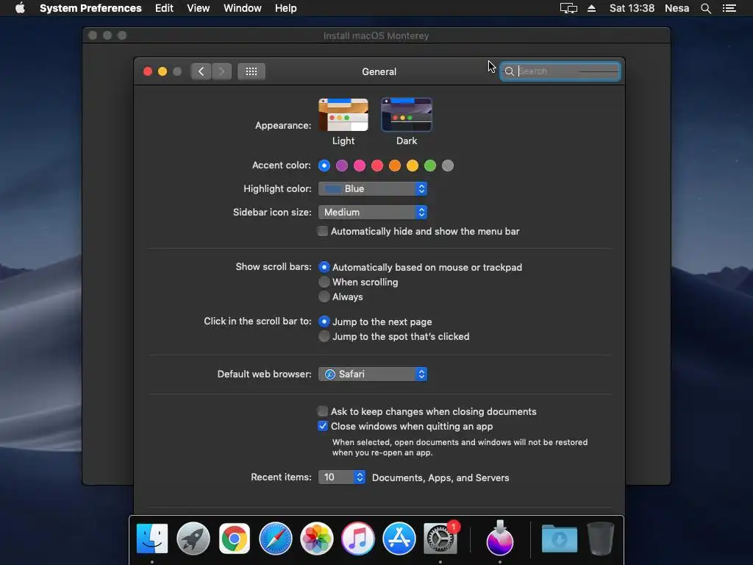Select Dark appearance thumbnail
The image size is (753, 565).
[406, 115]
